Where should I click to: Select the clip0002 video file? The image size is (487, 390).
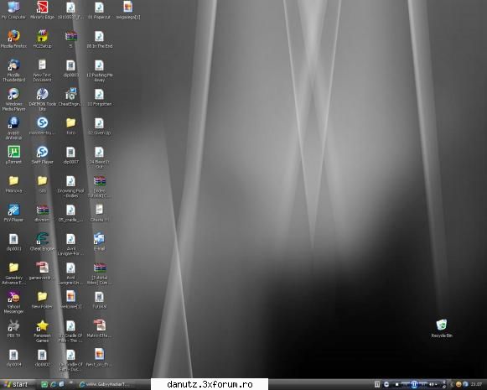click(x=42, y=357)
